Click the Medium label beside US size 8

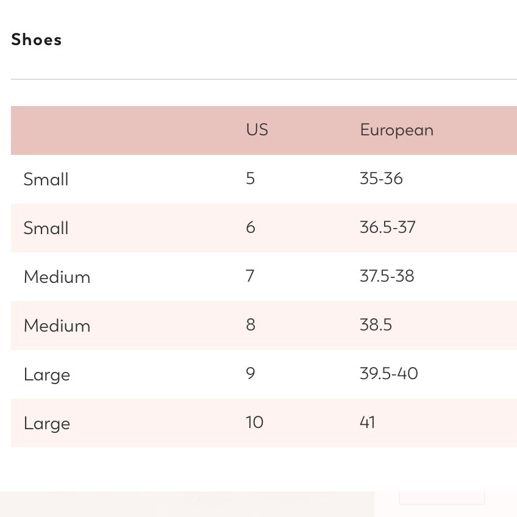(57, 326)
